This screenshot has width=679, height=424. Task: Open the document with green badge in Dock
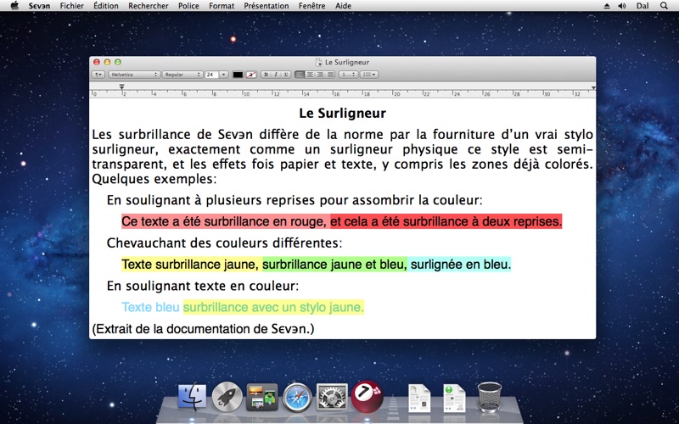coord(454,398)
